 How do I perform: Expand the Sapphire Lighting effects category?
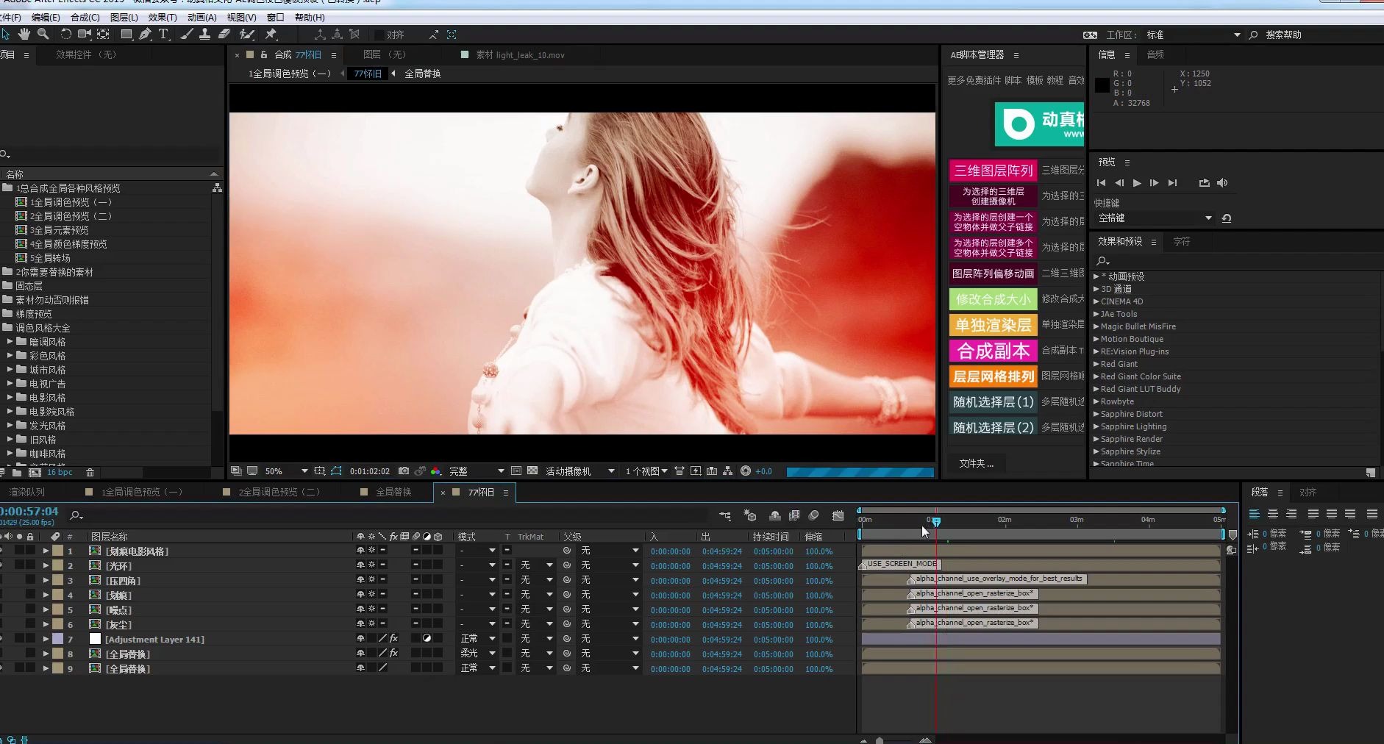click(1096, 426)
